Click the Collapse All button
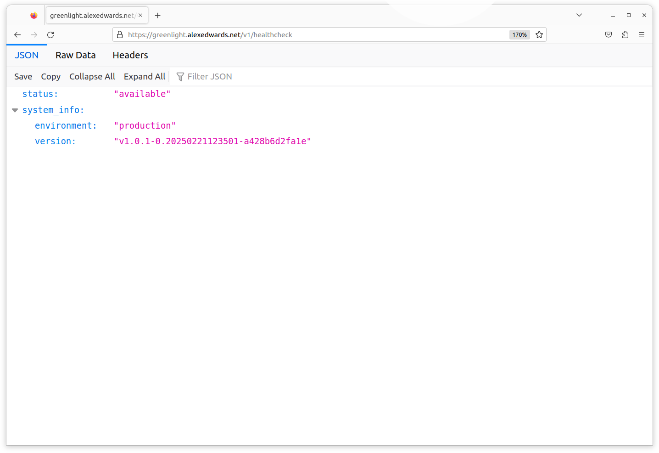 coord(92,77)
